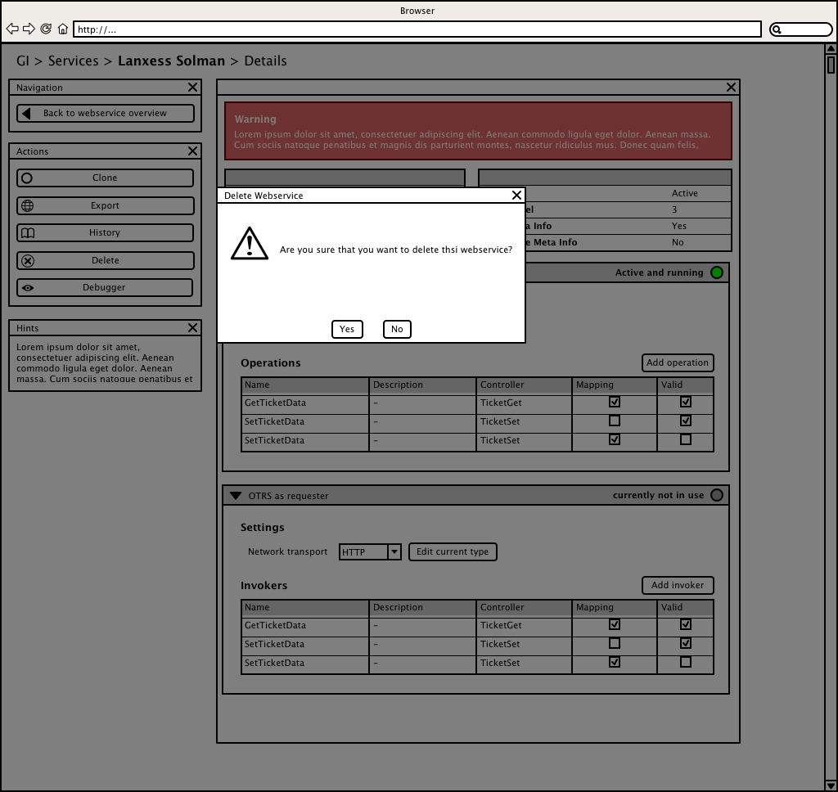This screenshot has height=792, width=838.
Task: Click the vertical scrollbar down arrow
Action: [831, 785]
